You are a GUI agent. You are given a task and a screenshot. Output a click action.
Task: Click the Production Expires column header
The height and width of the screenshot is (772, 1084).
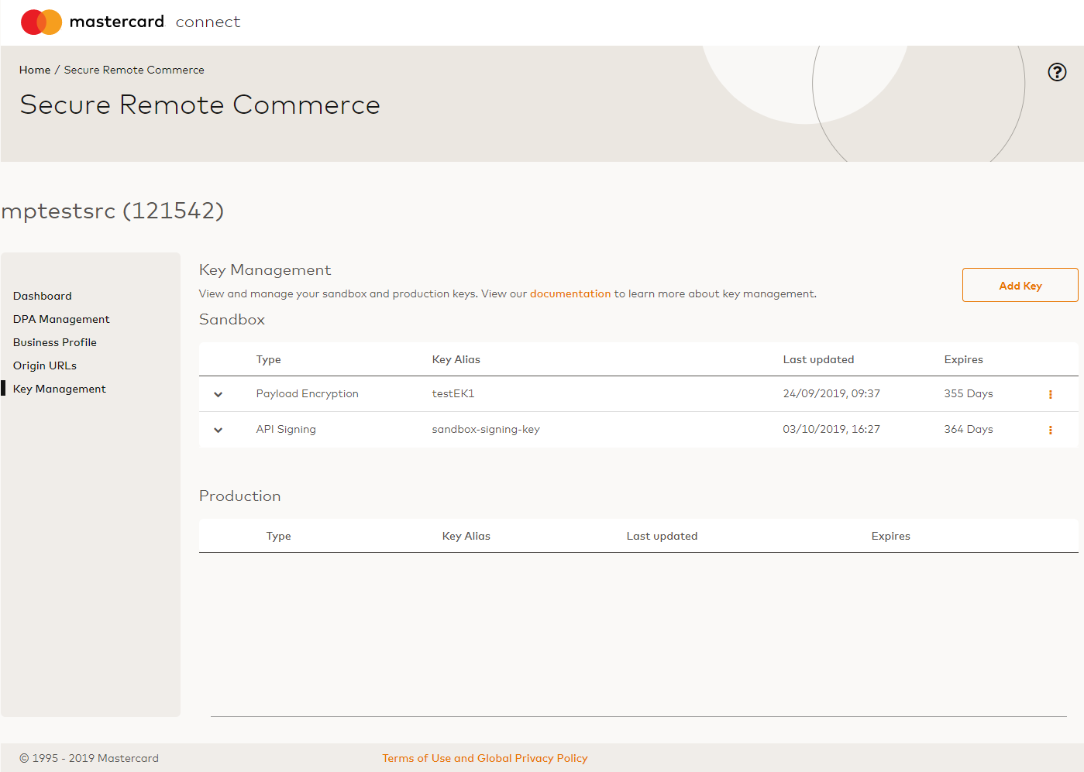[891, 536]
